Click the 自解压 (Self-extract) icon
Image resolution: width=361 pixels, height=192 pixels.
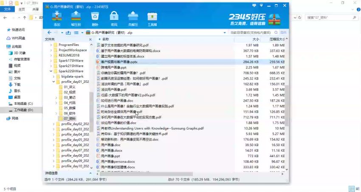click(133, 18)
